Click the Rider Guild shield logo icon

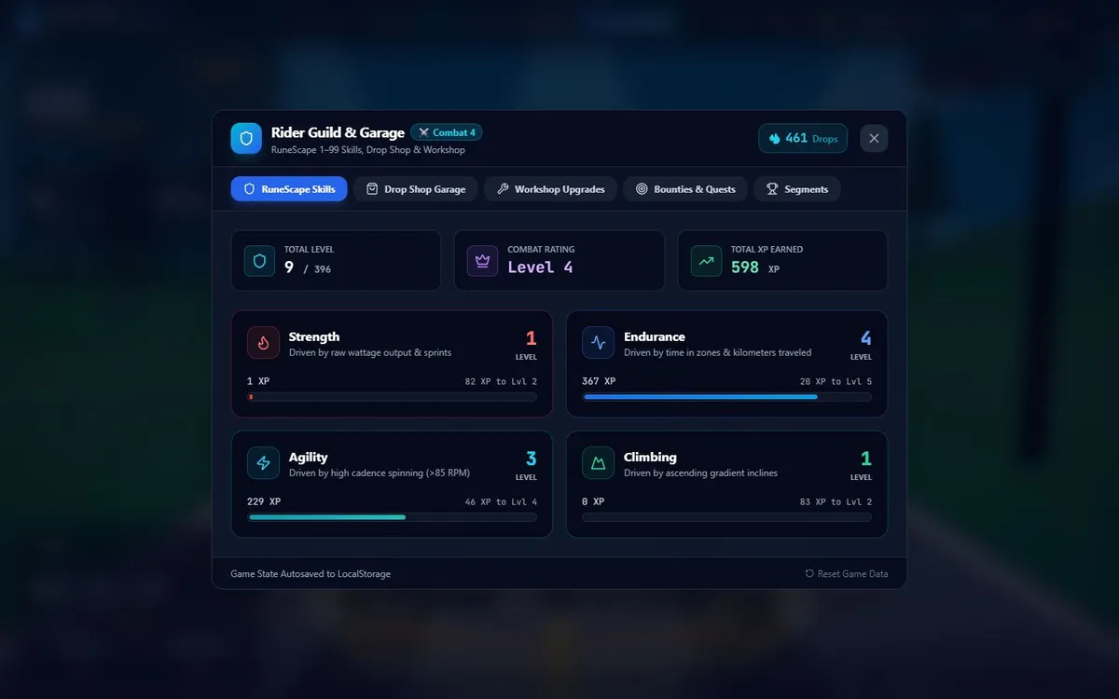246,138
